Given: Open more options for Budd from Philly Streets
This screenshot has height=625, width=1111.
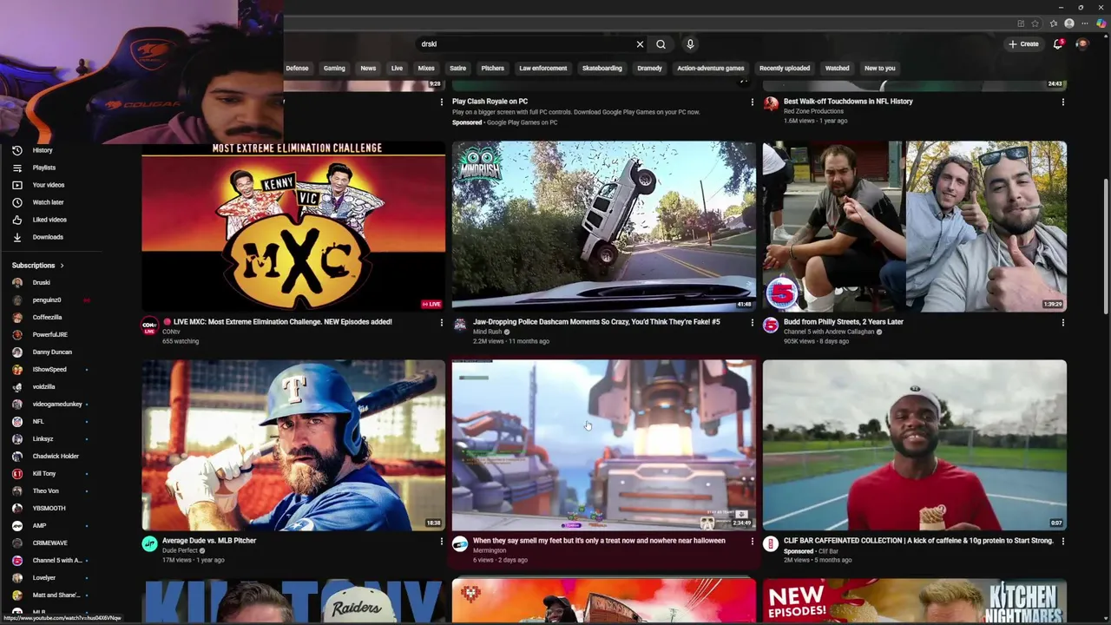Looking at the screenshot, I should click(x=1062, y=322).
